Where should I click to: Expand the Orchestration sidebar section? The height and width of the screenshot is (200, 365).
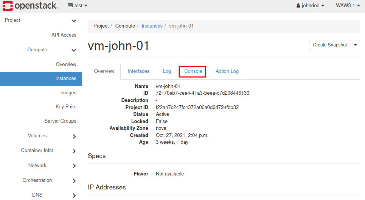click(x=74, y=181)
